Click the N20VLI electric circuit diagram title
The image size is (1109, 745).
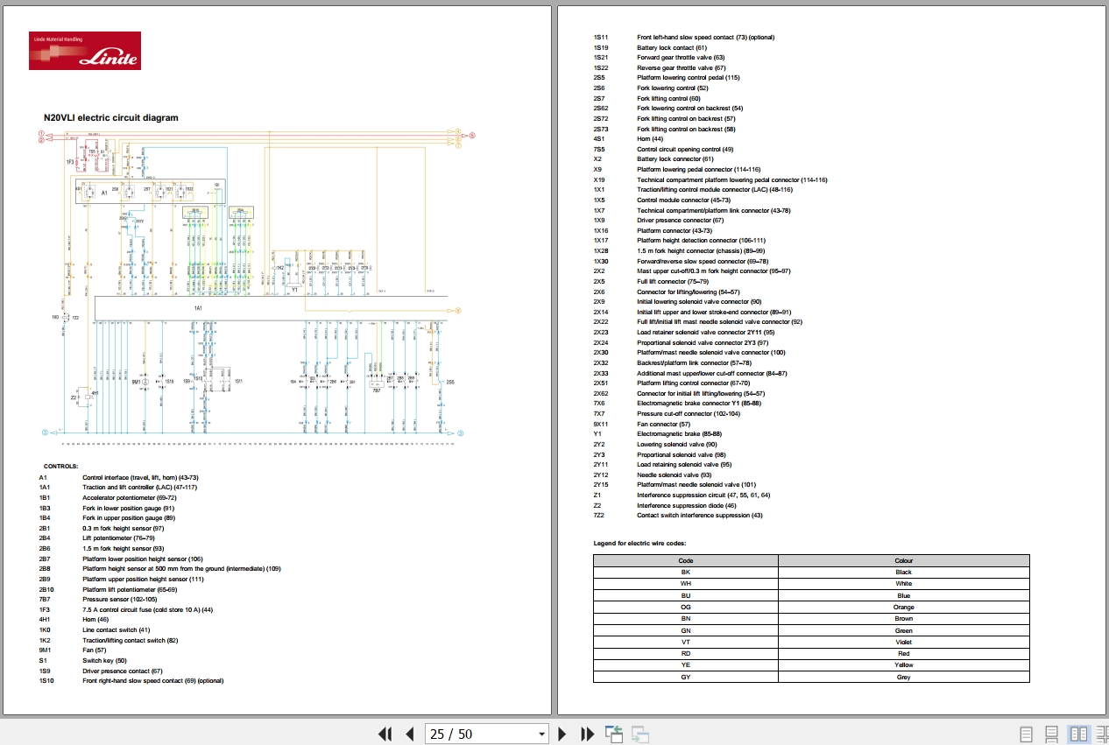(111, 117)
